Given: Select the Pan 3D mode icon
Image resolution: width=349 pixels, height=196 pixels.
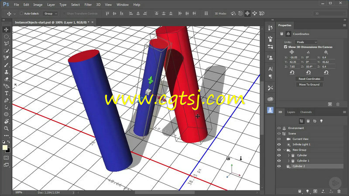Looking at the screenshot, I should 247,14.
